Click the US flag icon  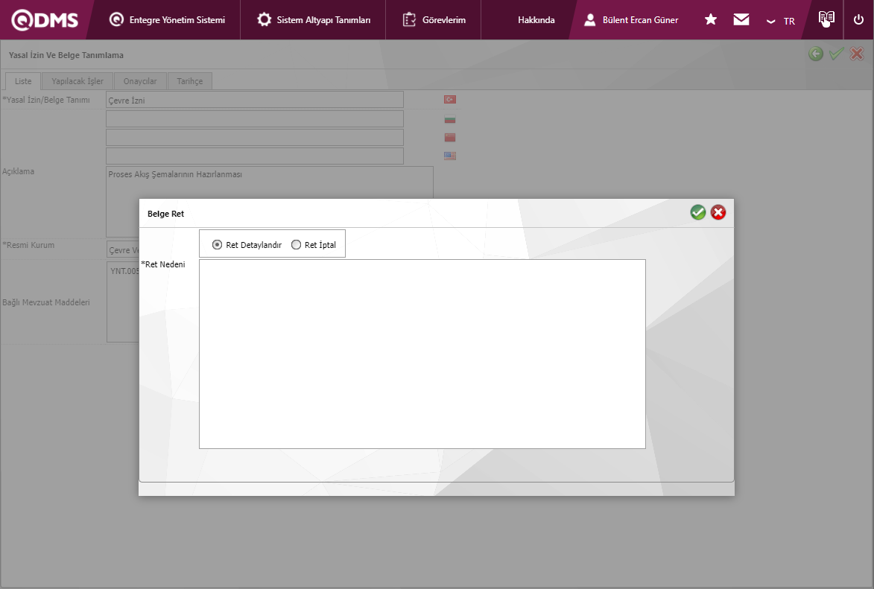450,156
